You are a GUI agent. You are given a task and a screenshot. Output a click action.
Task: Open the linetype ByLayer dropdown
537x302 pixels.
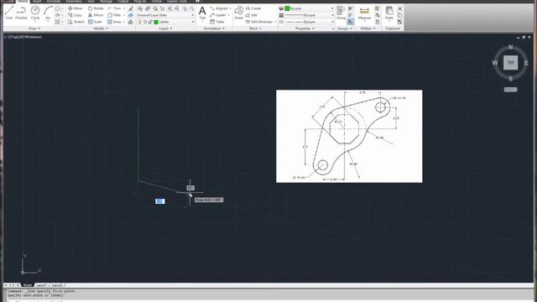tap(309, 22)
